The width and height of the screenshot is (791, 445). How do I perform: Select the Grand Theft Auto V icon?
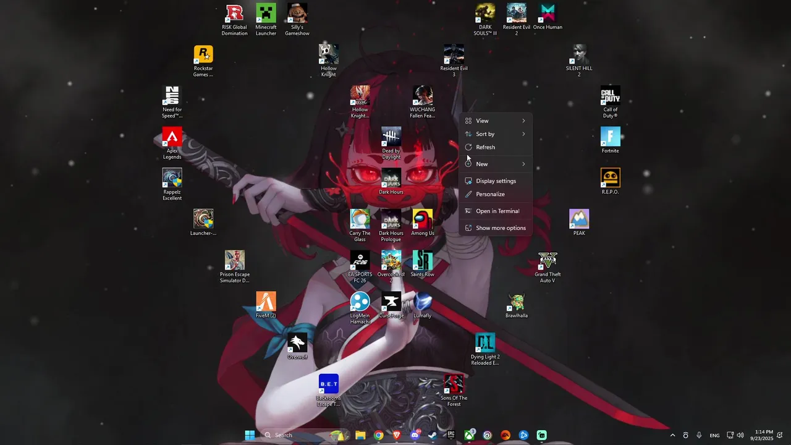pos(548,267)
